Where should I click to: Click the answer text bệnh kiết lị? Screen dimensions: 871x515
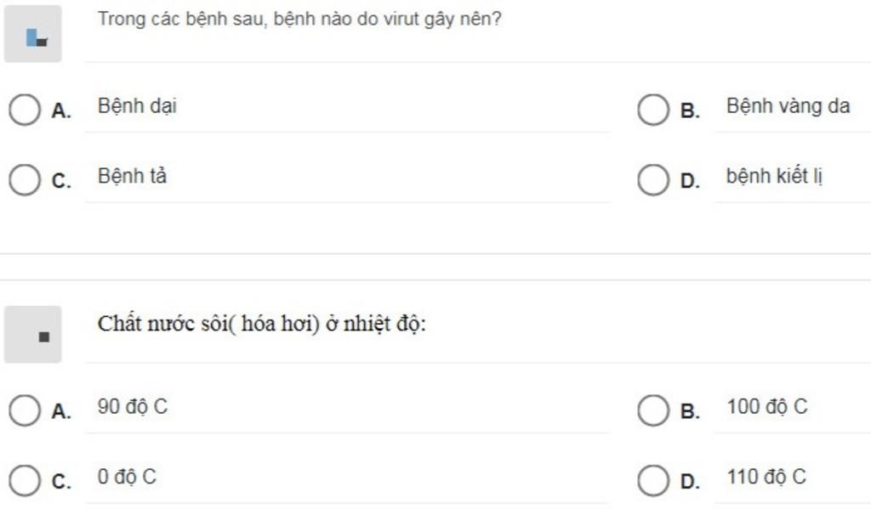[x=774, y=177]
